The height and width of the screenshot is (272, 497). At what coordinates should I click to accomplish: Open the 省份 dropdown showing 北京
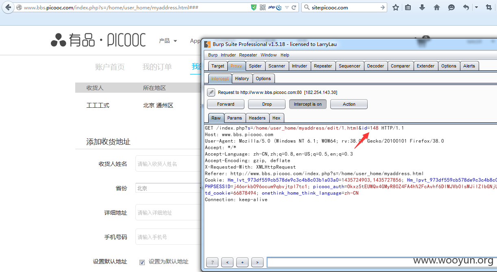168,188
